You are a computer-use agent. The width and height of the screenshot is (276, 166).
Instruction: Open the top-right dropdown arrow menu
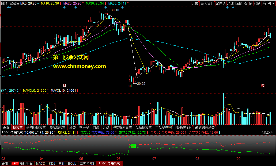point(274,3)
